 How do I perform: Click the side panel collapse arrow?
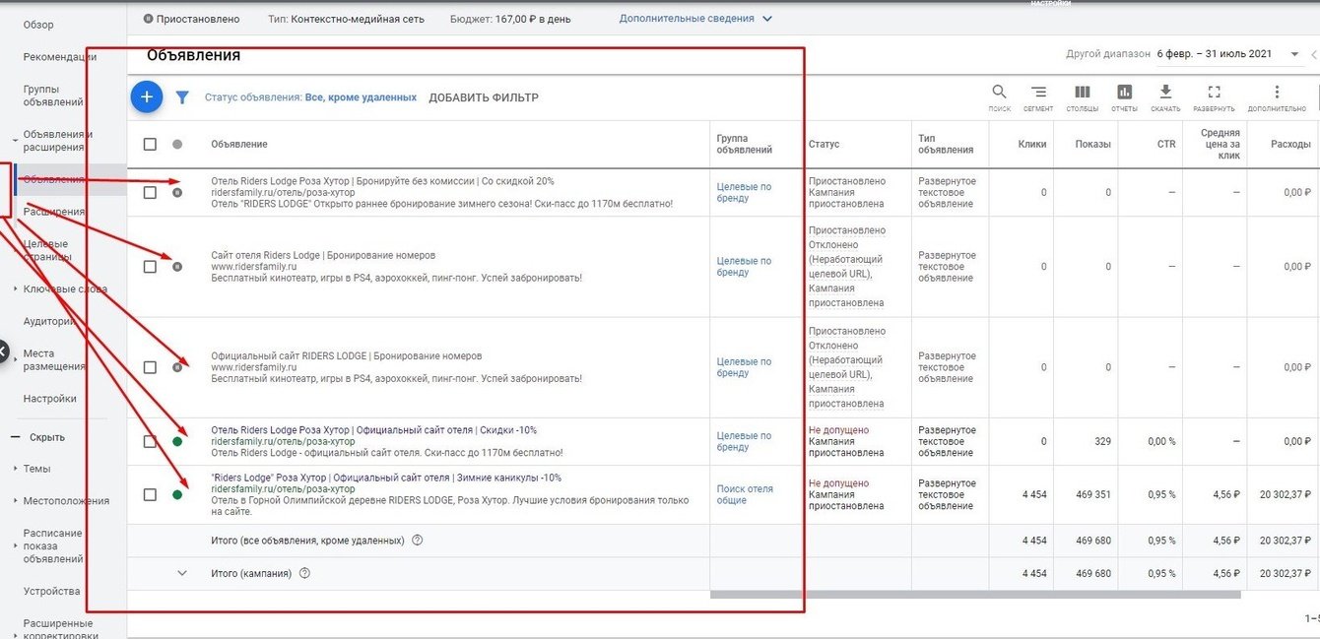[x=3, y=351]
